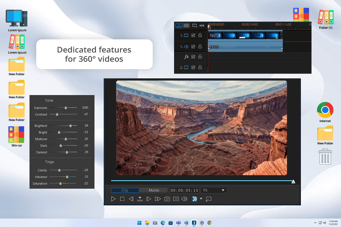Open the Windows Start menu
This screenshot has width=341, height=227.
pyautogui.click(x=139, y=223)
